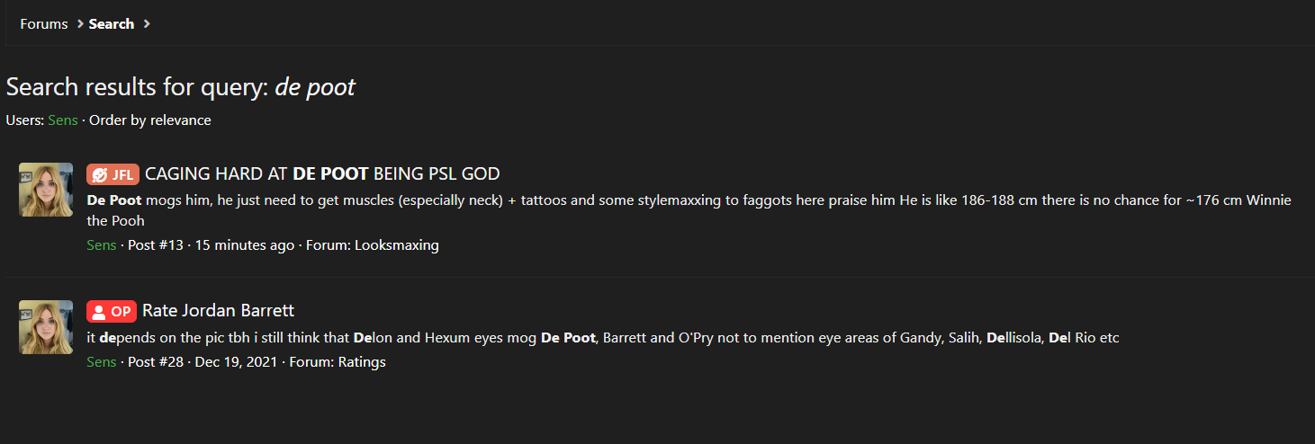Screen dimensions: 1315x444
Task: Click the 'Dec 19, 2021' post date
Action: click(x=237, y=362)
